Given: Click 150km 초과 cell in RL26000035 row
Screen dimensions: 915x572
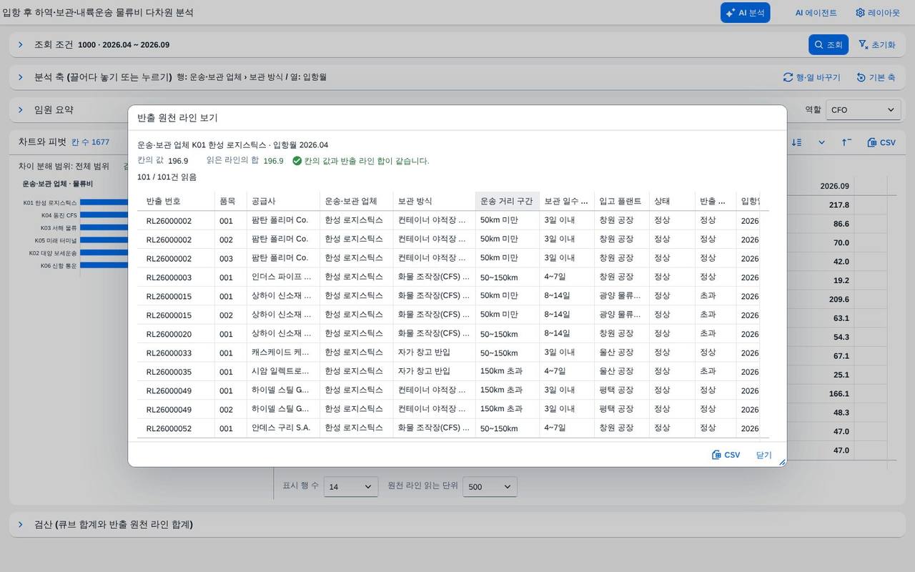Looking at the screenshot, I should point(507,372).
